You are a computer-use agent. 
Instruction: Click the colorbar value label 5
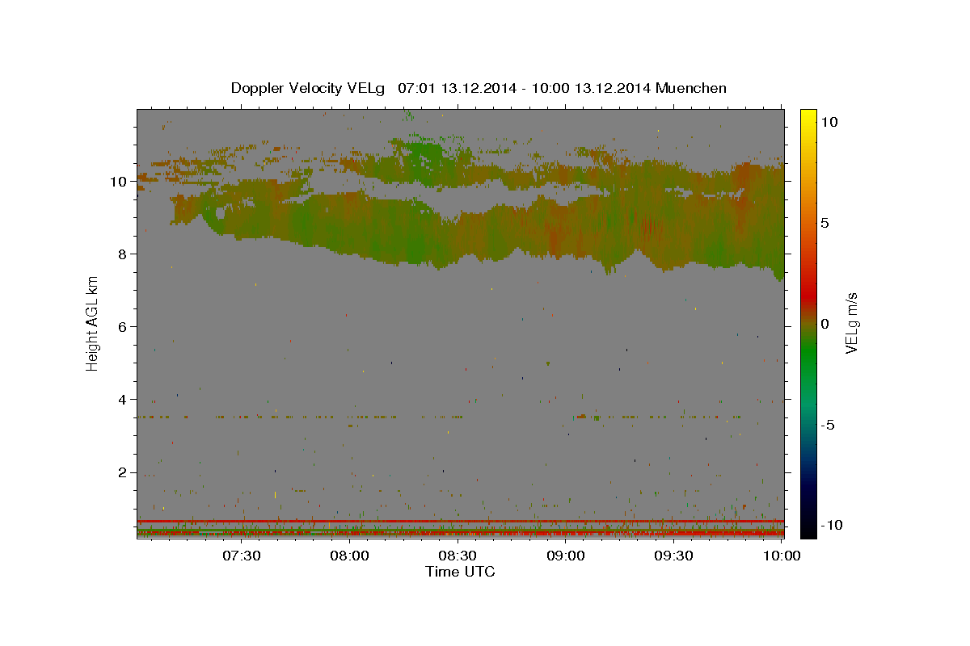pos(825,222)
